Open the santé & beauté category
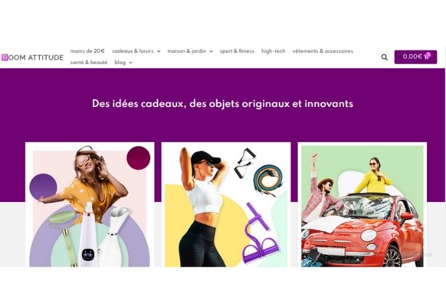Screen dimensions: 446x297 89,62
